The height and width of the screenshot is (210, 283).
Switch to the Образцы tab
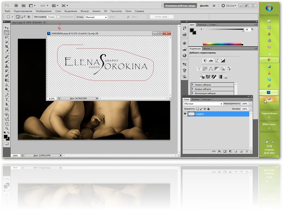click(x=202, y=25)
